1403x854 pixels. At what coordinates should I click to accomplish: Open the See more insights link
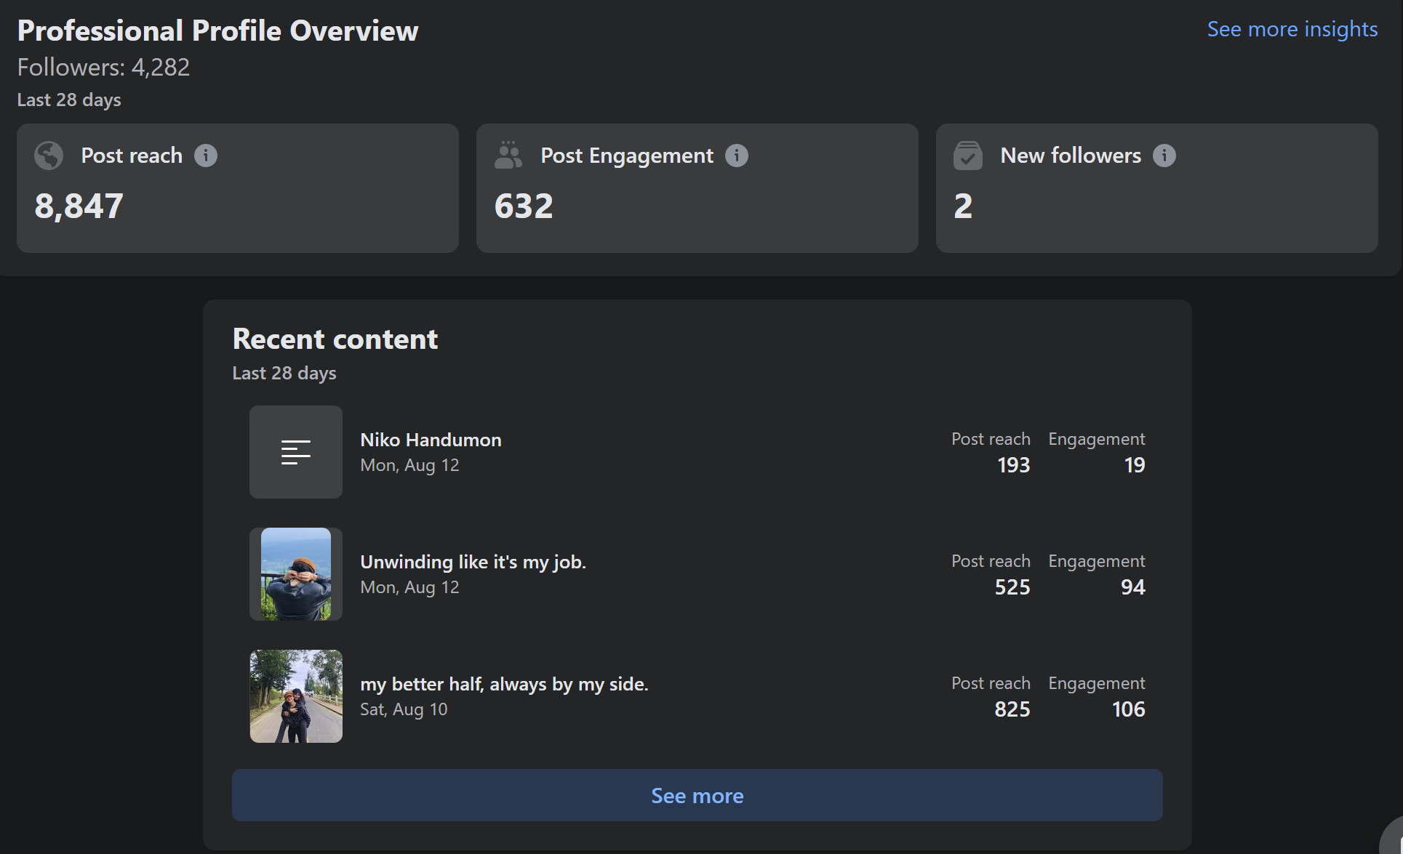click(x=1292, y=29)
